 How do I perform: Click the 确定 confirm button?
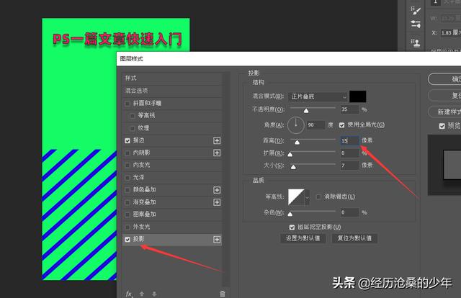pos(445,79)
